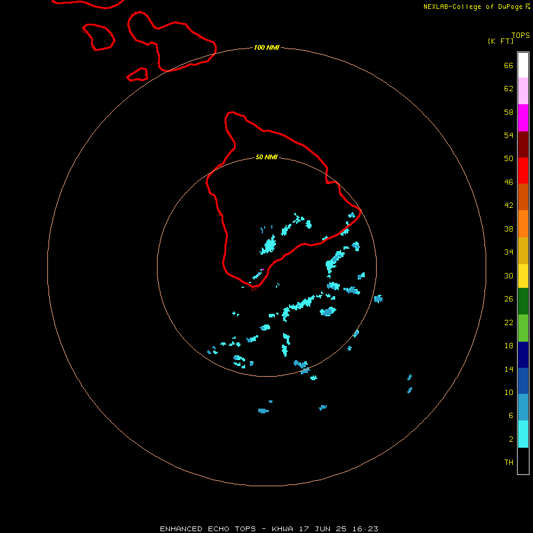The width and height of the screenshot is (533, 533).
Task: Click the medium blue legend swatch
Action: click(x=523, y=381)
